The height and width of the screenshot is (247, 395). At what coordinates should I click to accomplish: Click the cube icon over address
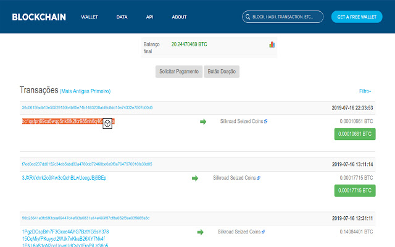[107, 124]
